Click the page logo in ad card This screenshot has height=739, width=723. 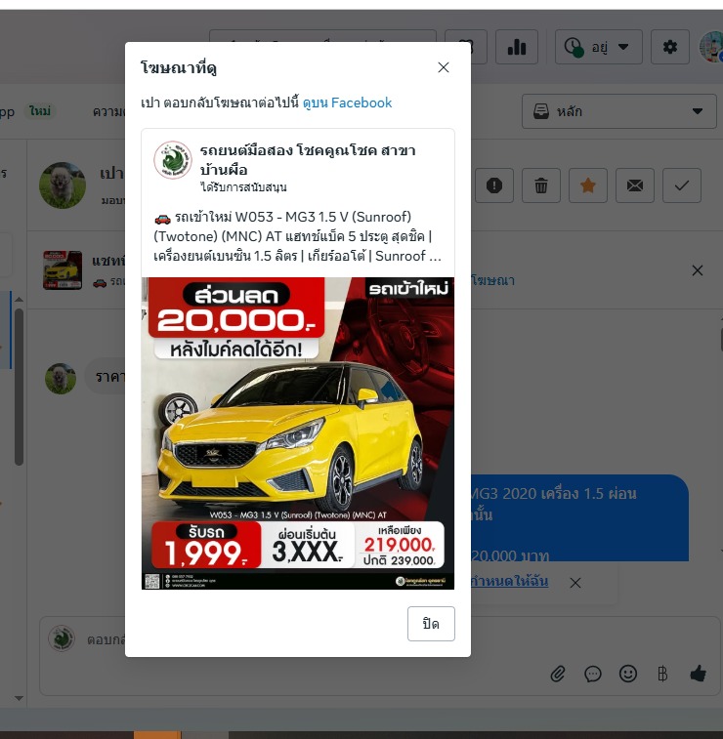click(173, 160)
